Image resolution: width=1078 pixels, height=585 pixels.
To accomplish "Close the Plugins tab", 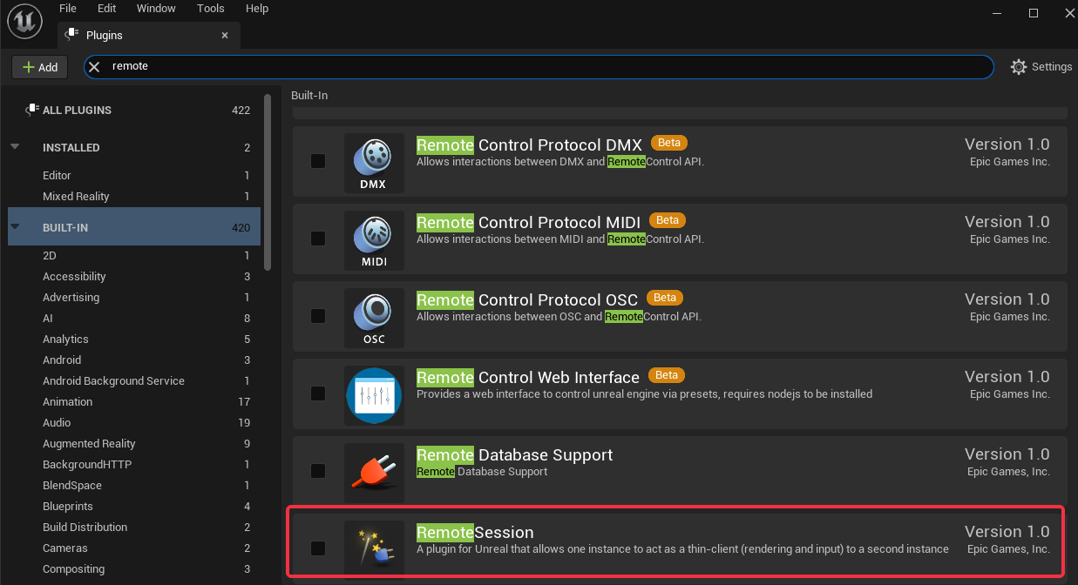I will [x=225, y=36].
